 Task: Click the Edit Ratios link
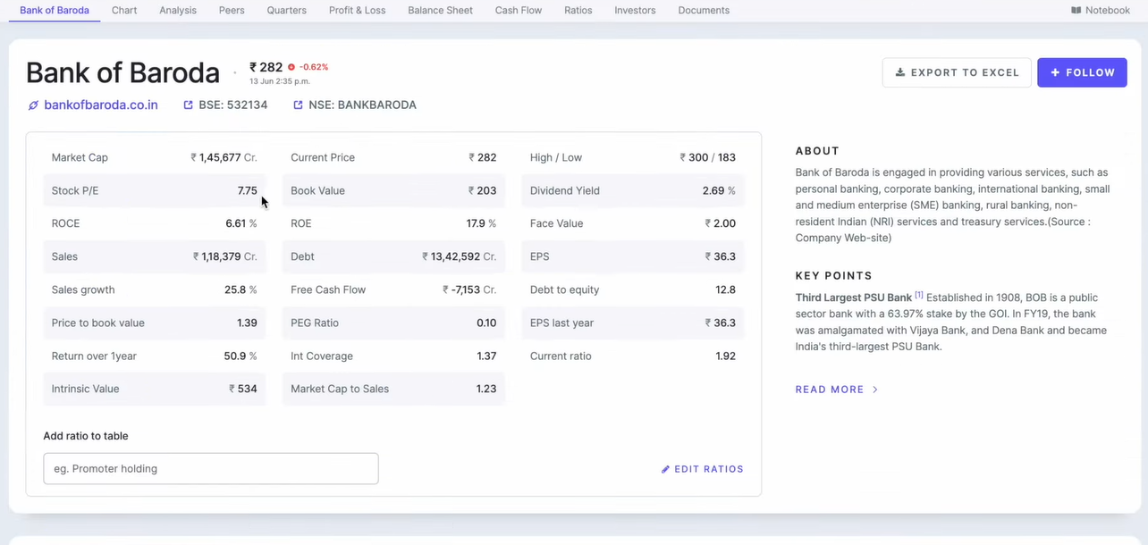click(x=702, y=469)
